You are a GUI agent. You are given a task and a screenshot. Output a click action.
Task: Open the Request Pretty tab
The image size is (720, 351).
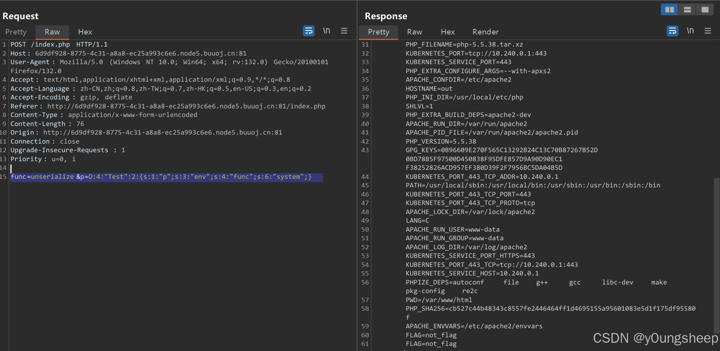coord(16,32)
